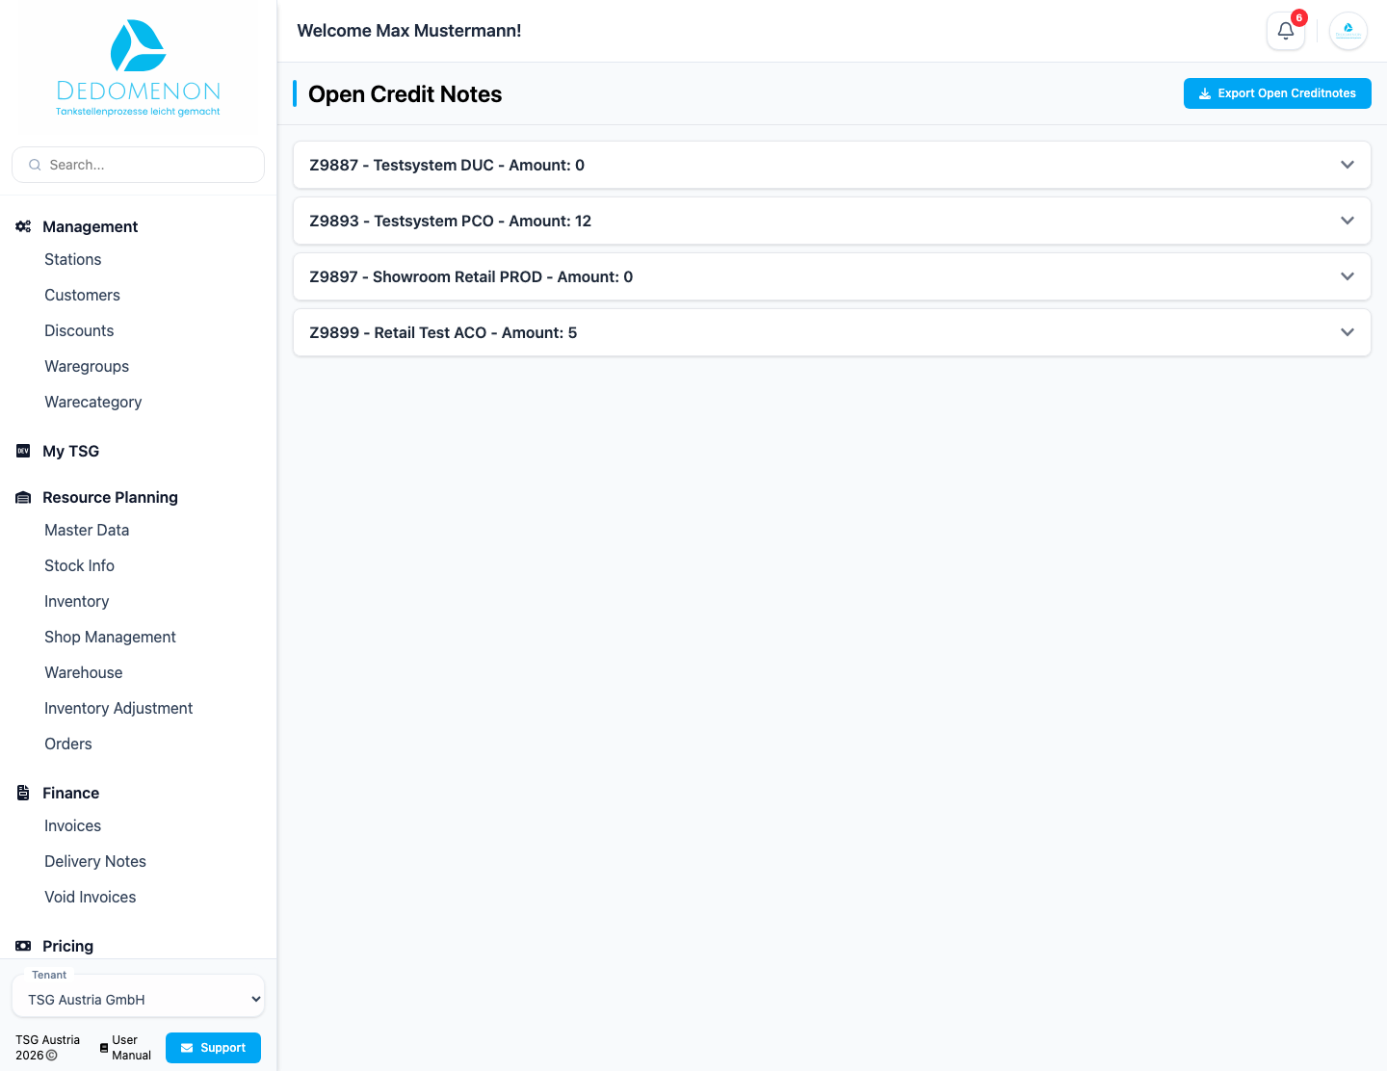Contact Support via the Support button
1387x1071 pixels.
coord(213,1048)
